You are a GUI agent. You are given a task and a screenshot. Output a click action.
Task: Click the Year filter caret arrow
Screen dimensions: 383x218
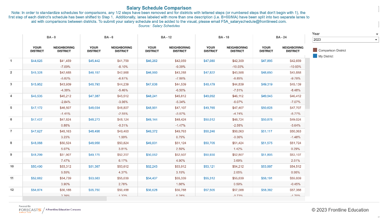[377, 34]
